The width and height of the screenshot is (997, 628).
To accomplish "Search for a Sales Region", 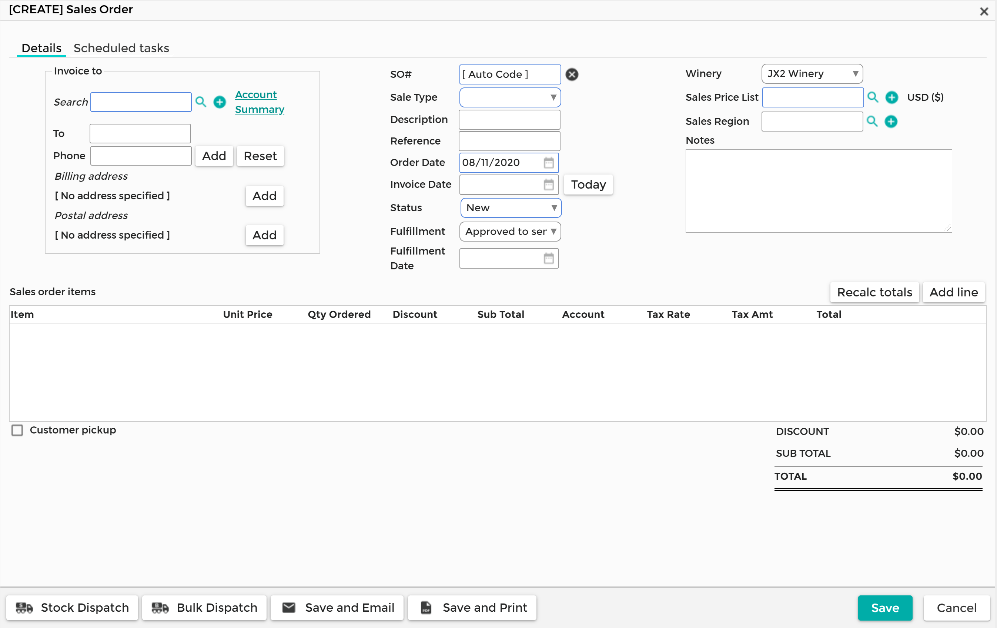I will point(872,121).
